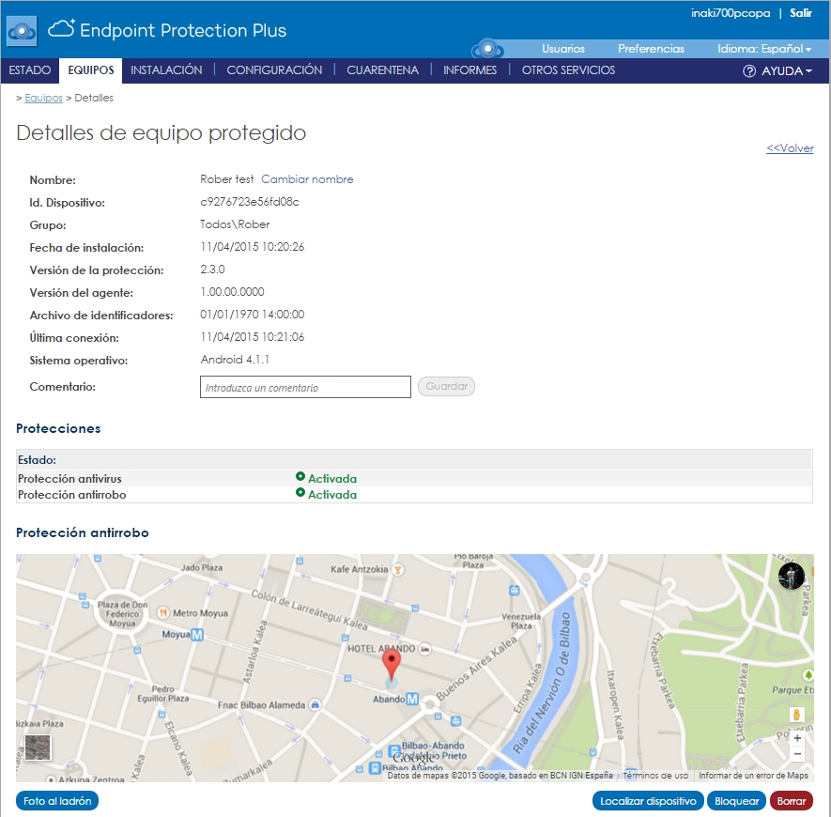Zoom in with the map plus icon
The image size is (831, 817).
(796, 738)
